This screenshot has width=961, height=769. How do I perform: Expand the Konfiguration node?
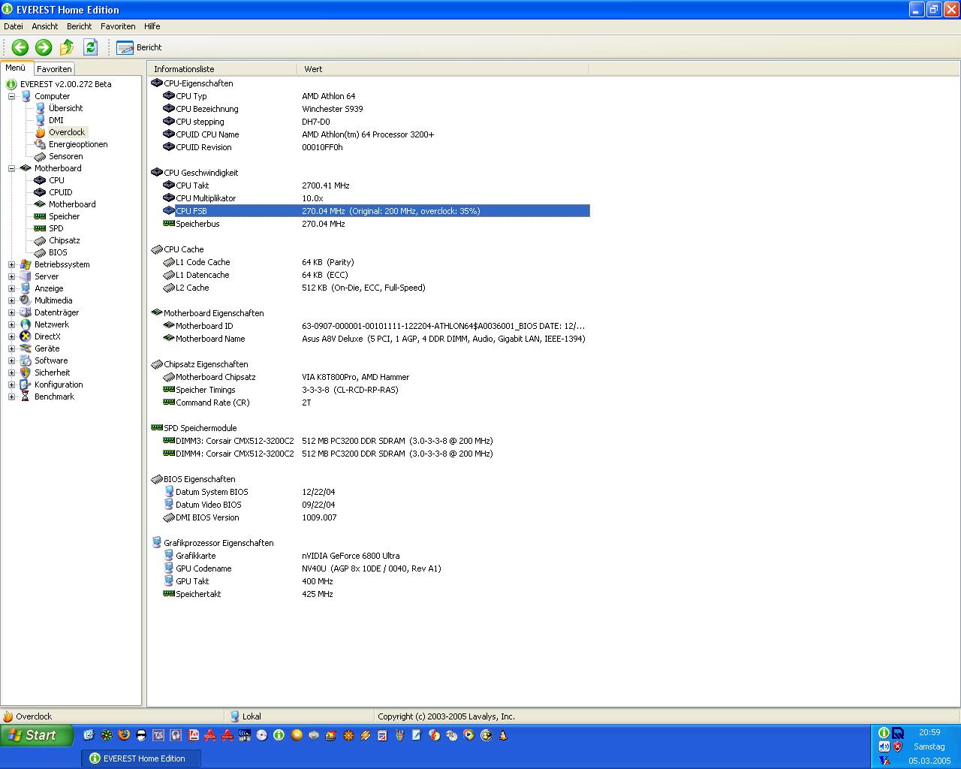pos(11,384)
